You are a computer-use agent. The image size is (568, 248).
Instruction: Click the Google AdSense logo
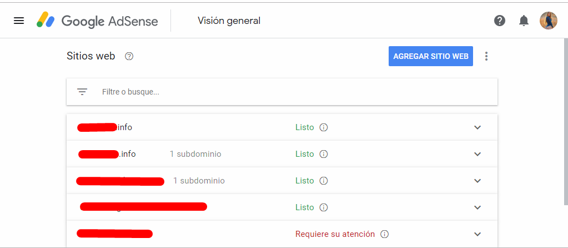tap(97, 21)
